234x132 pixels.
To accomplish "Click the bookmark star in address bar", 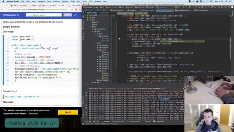I will click(72, 10).
